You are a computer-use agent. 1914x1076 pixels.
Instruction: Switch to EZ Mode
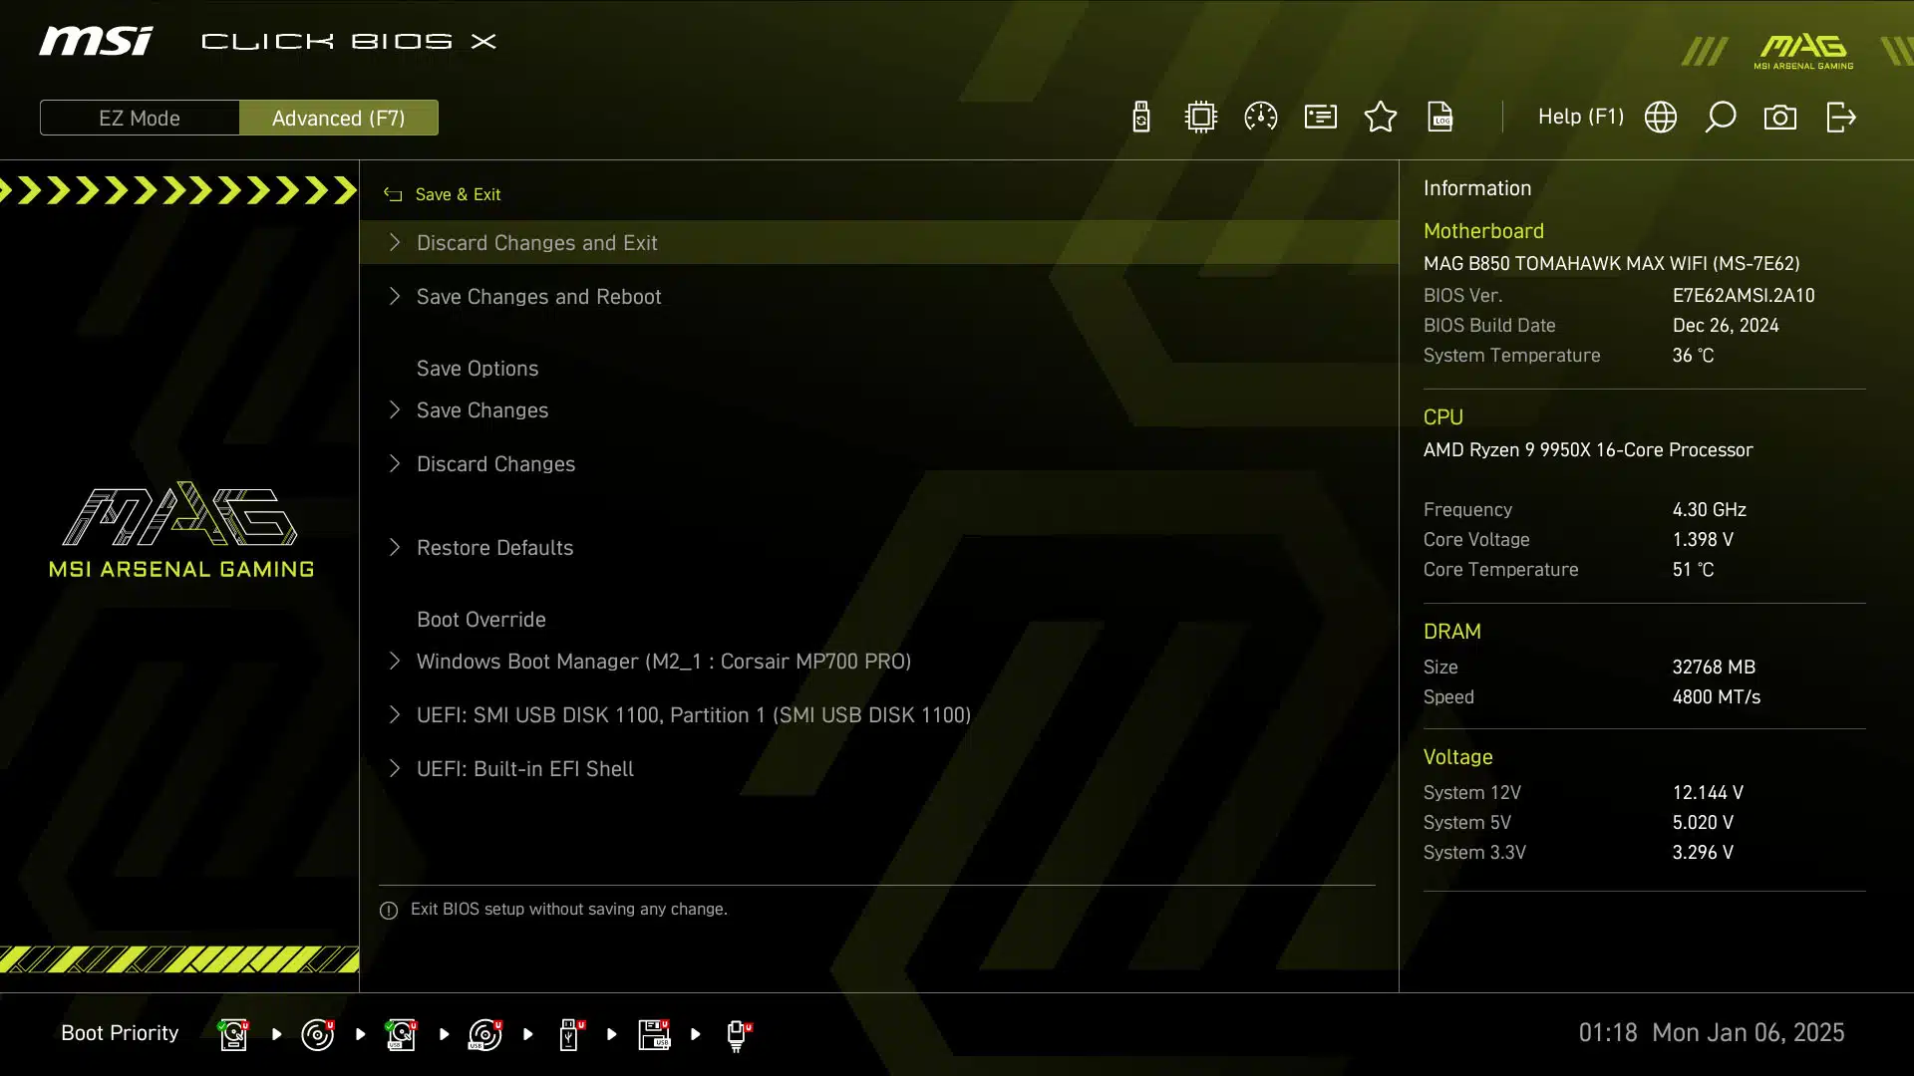click(x=140, y=118)
